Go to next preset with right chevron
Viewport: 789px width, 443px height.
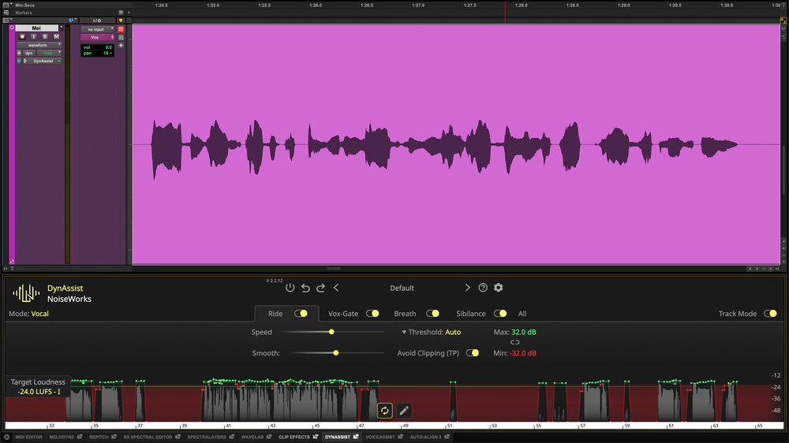(467, 288)
